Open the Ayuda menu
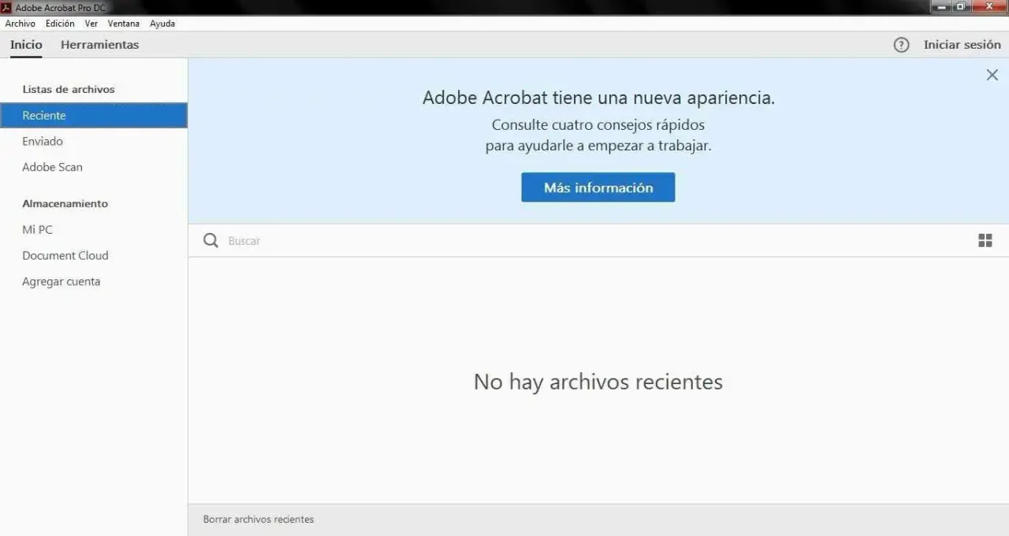1009x536 pixels. coord(162,24)
